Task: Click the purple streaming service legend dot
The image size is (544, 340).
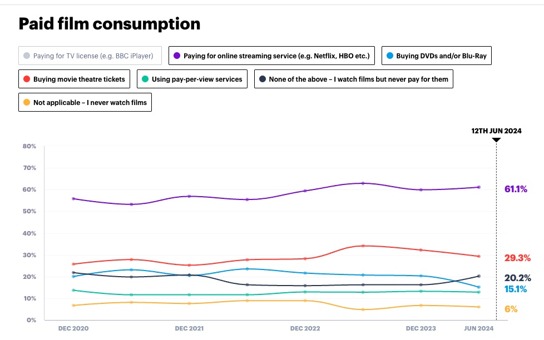Action: pos(177,56)
